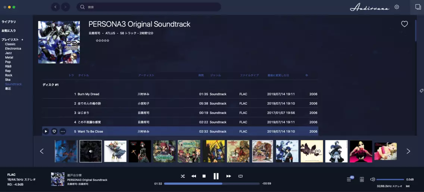Click the vertical scrollbar on the right
Screen dimensions: 424x192
(416, 31)
